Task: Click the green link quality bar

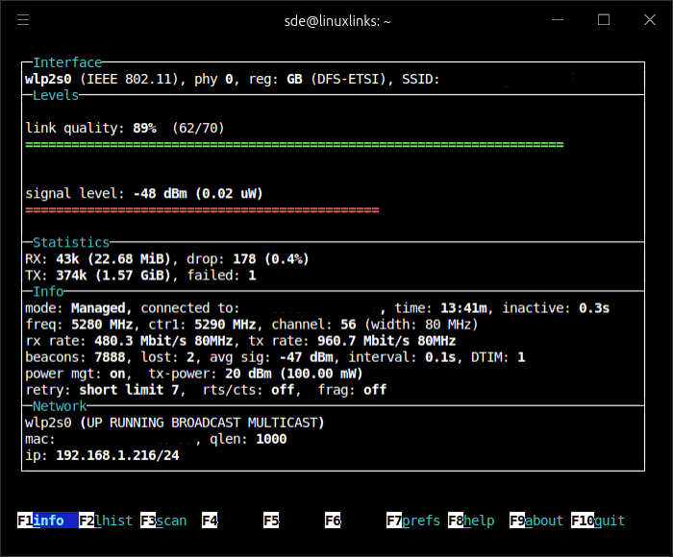Action: [x=294, y=144]
